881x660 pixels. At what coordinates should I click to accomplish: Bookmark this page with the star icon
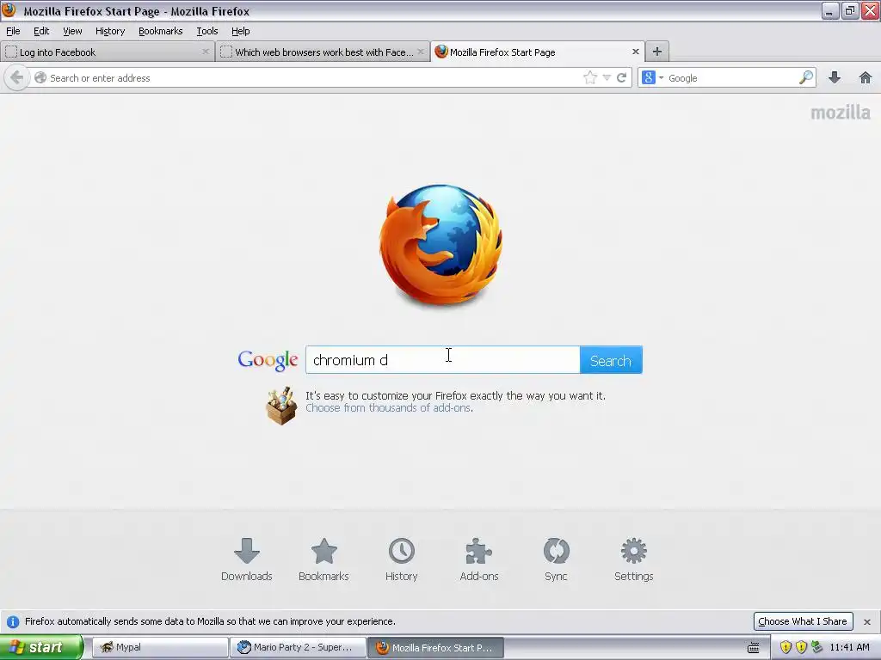pyautogui.click(x=590, y=77)
